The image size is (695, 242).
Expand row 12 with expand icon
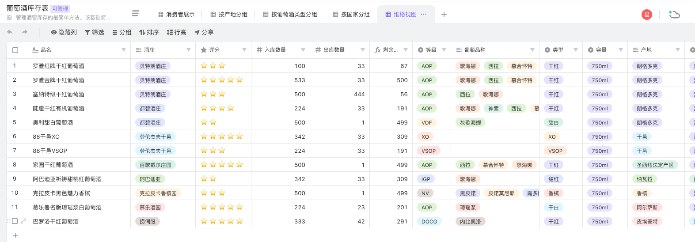point(23,221)
